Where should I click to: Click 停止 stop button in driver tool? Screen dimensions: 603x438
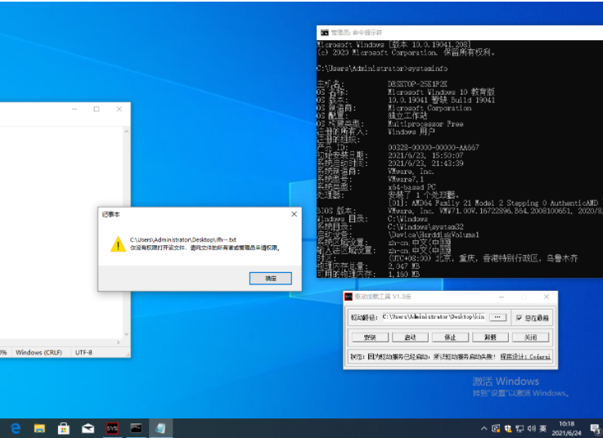point(450,337)
